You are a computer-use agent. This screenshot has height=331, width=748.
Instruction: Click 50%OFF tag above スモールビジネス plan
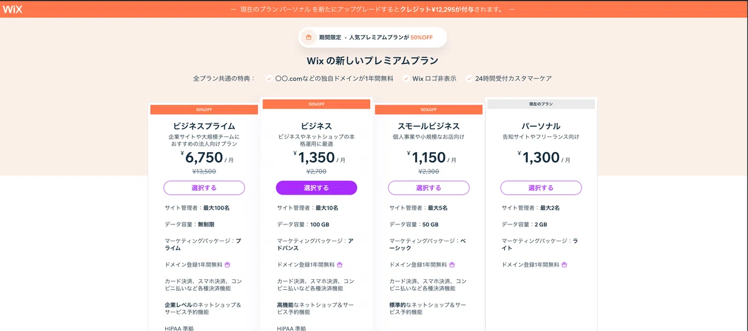[429, 110]
